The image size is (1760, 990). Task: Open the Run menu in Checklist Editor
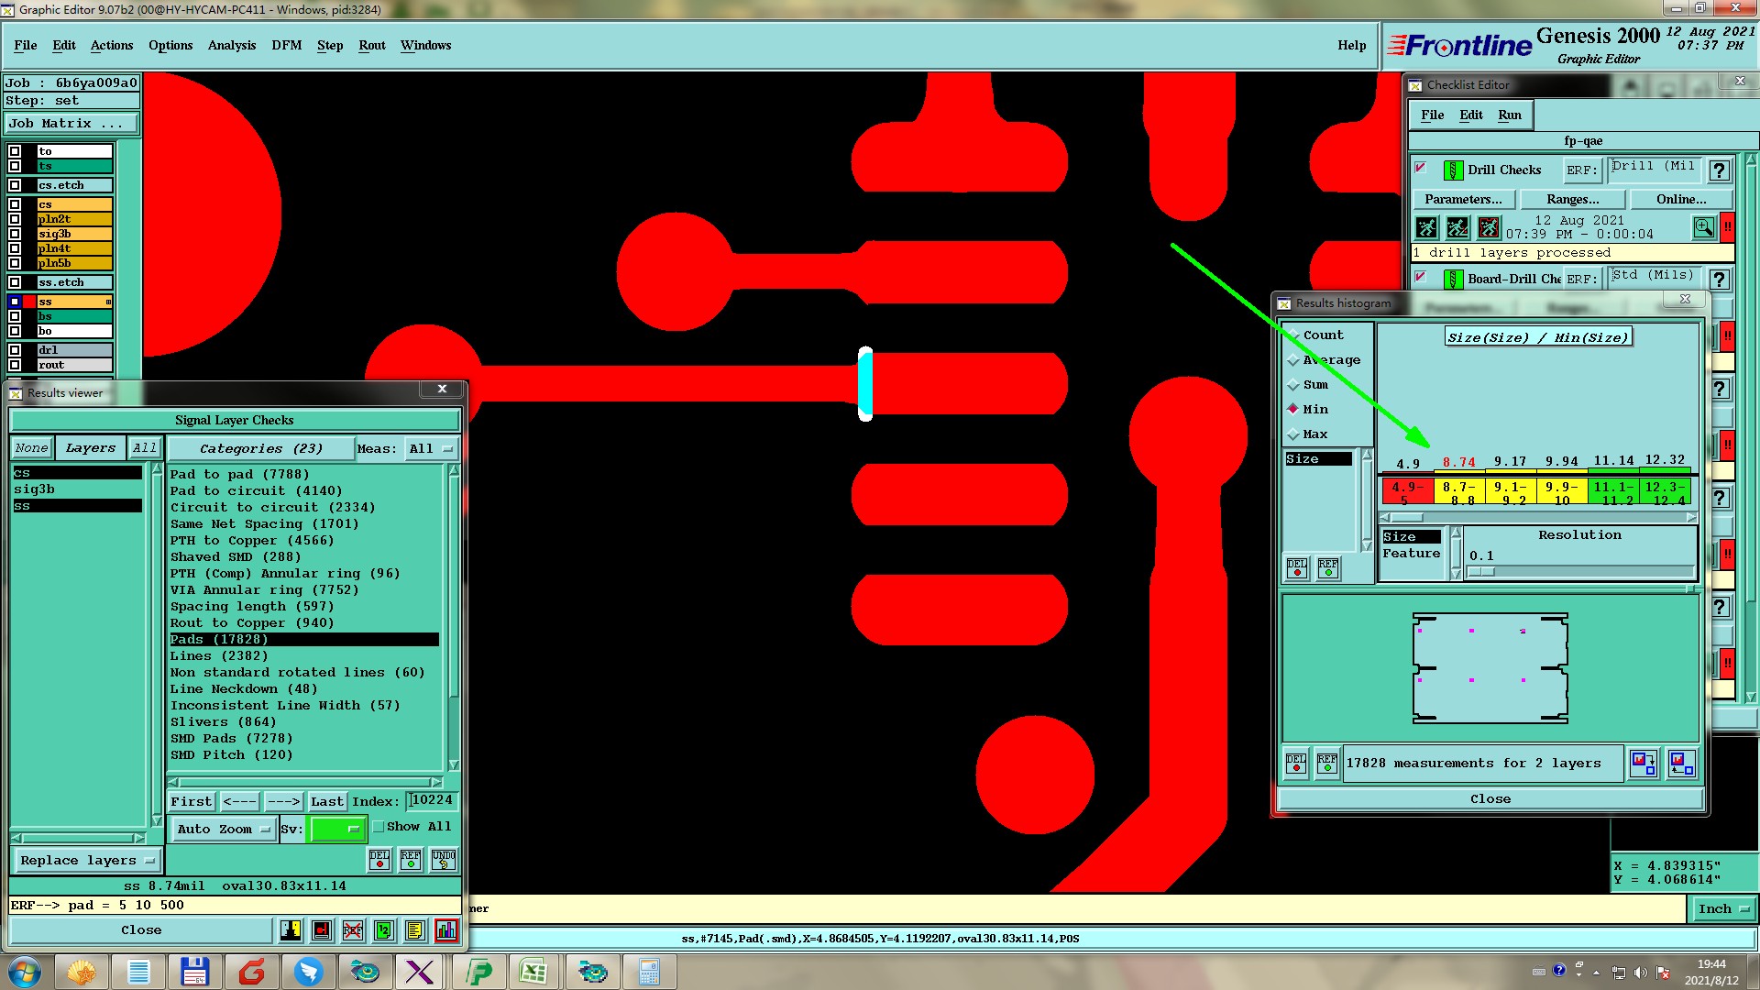[1510, 115]
